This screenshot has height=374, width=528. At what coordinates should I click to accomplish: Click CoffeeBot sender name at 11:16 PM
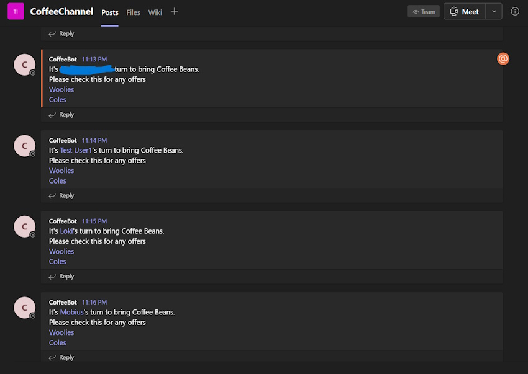pos(63,302)
